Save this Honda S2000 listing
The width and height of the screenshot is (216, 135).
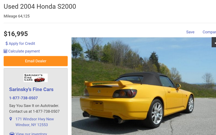click(190, 32)
